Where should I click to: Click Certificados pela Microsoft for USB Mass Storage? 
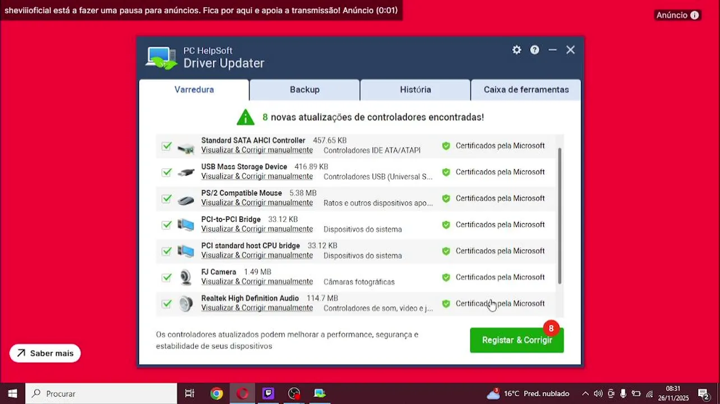pyautogui.click(x=500, y=172)
